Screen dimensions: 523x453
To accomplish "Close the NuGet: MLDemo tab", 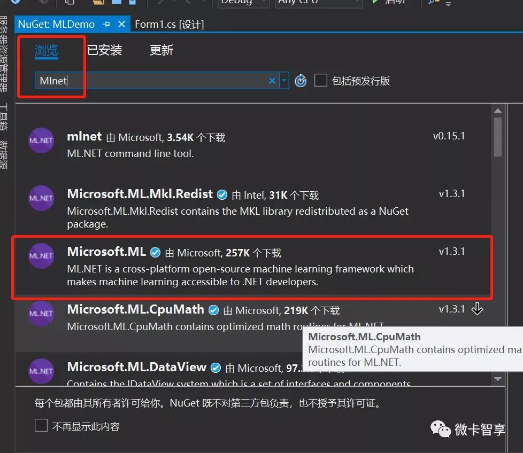I will point(122,24).
